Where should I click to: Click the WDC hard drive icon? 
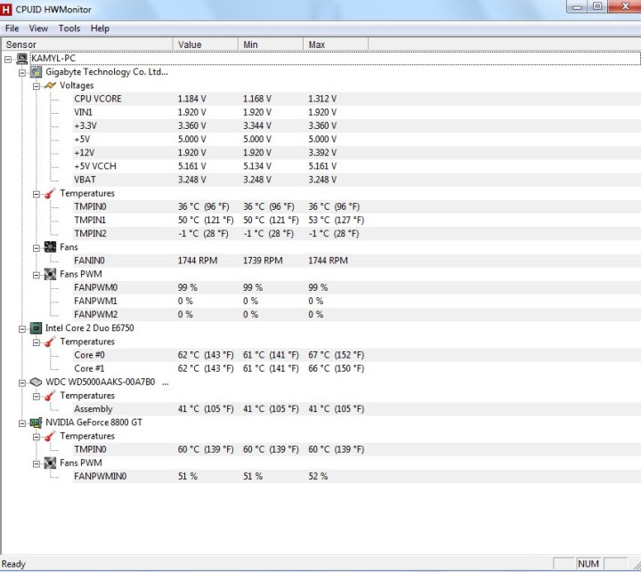[36, 383]
